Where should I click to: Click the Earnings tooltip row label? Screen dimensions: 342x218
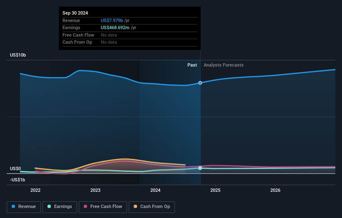coord(71,27)
